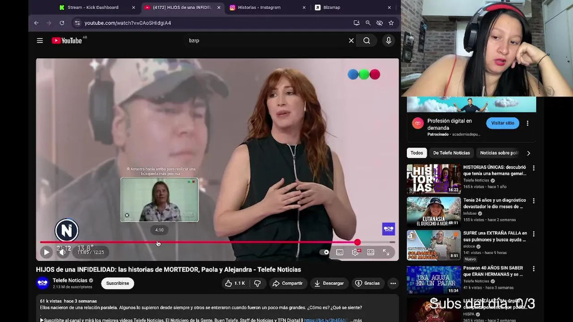The width and height of the screenshot is (573, 322).
Task: Click the red playhead scrubber knob
Action: click(x=357, y=242)
